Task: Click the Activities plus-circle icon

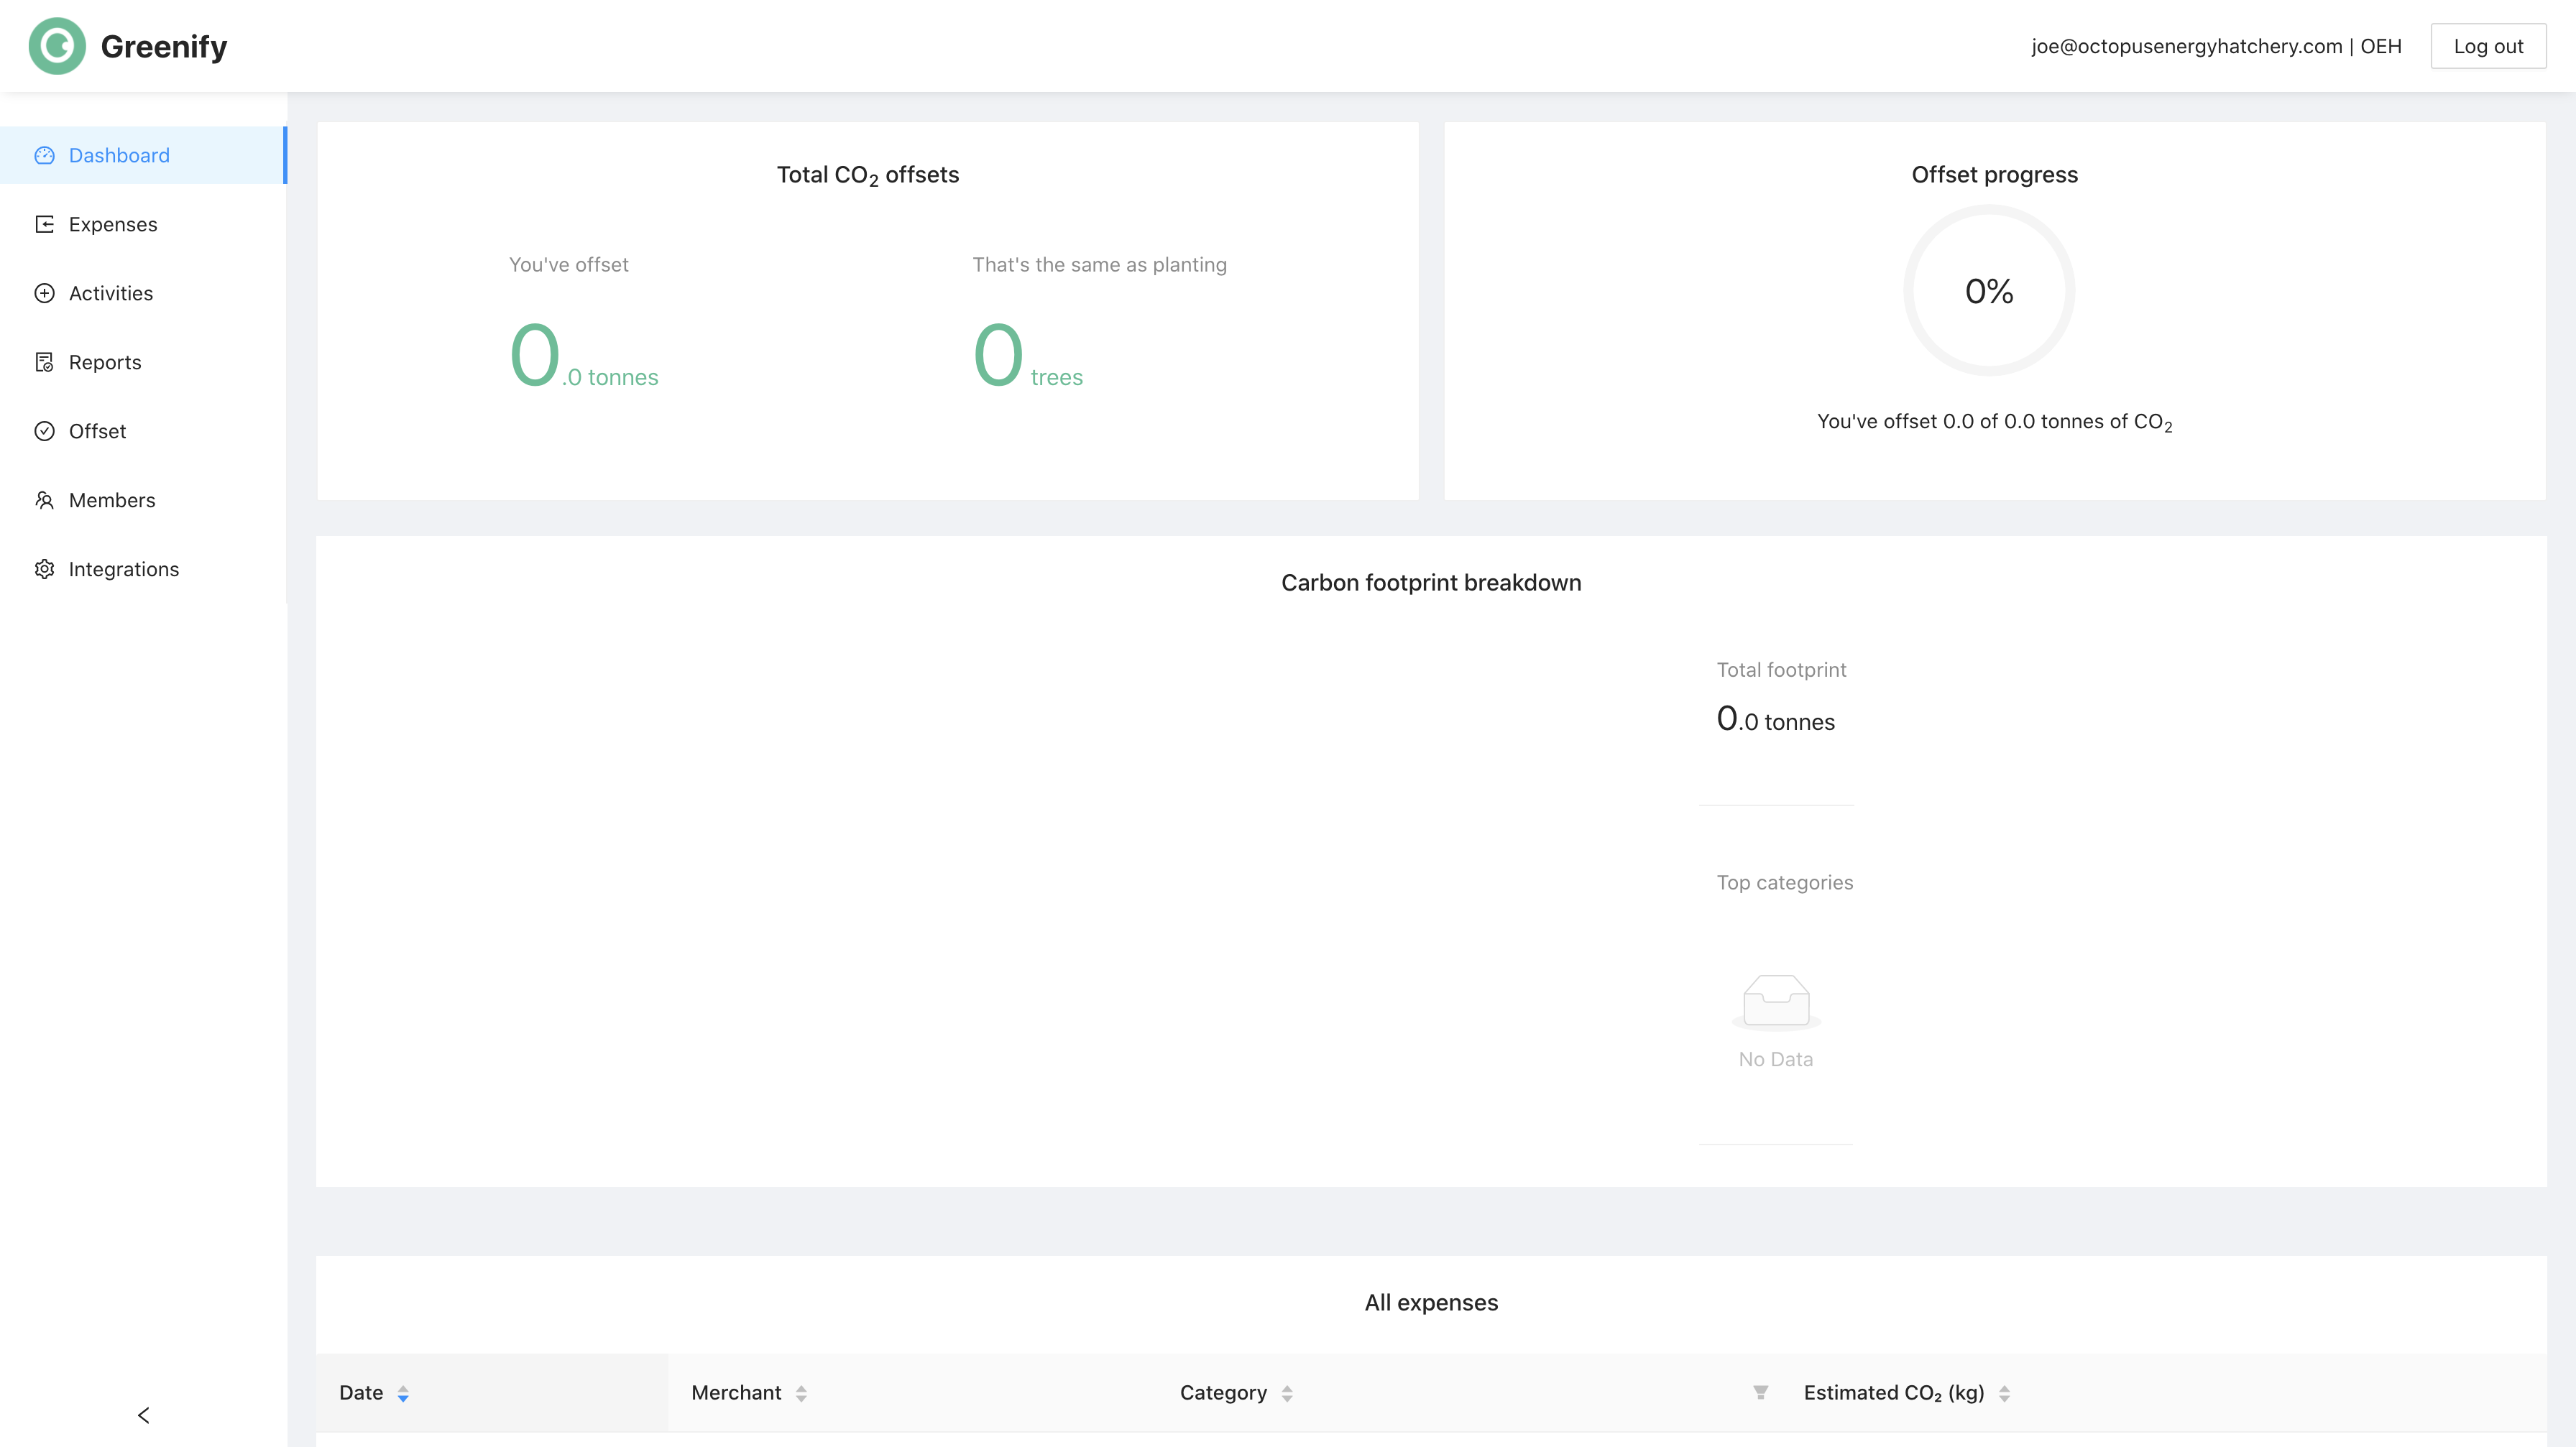Action: point(44,293)
